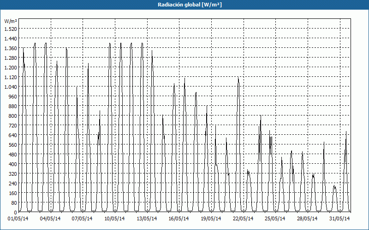Click the 22/05/14 date label

point(243,218)
